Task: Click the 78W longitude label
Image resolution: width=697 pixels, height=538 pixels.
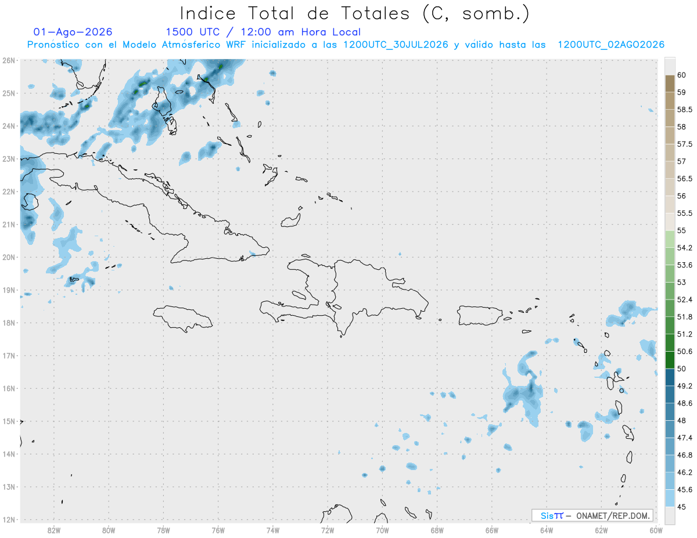Action: click(x=163, y=530)
